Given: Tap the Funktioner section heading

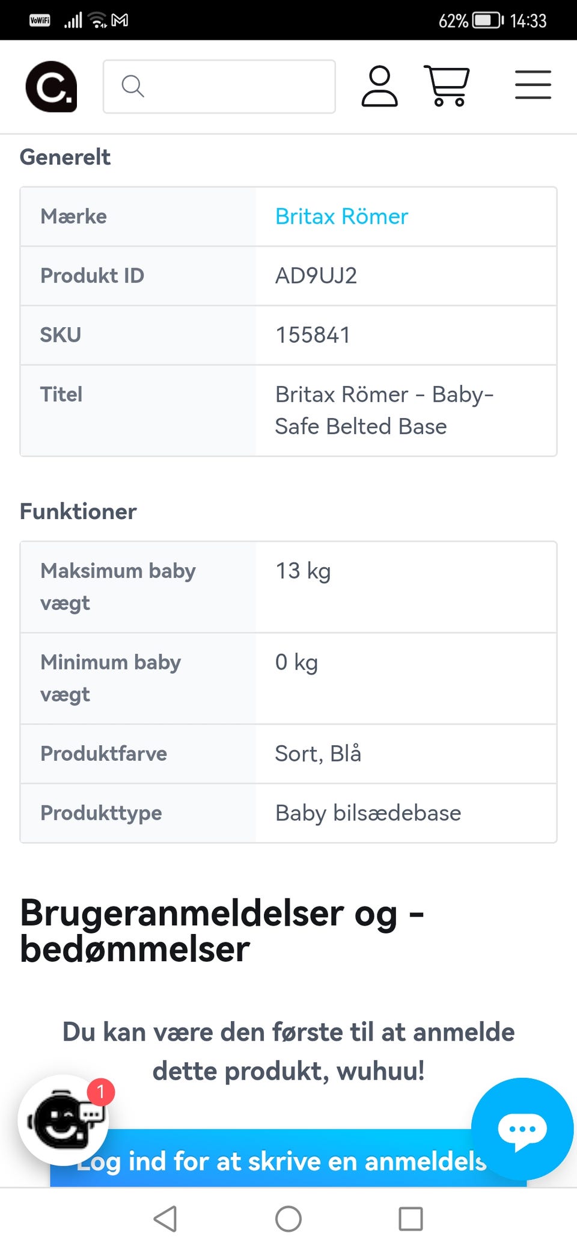Looking at the screenshot, I should pyautogui.click(x=78, y=511).
